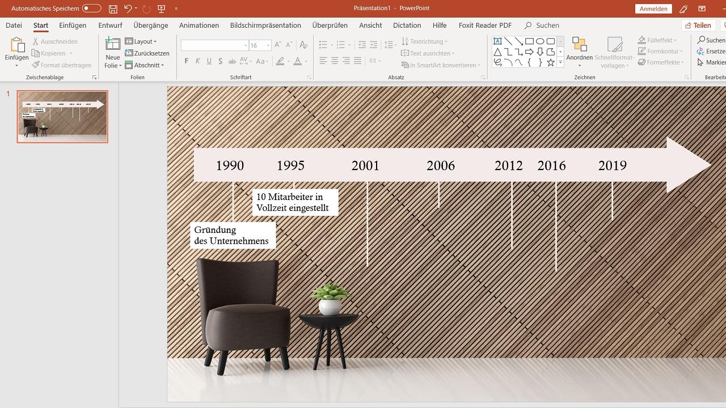Select slide 1 thumbnail
This screenshot has width=726, height=408.
pos(62,117)
